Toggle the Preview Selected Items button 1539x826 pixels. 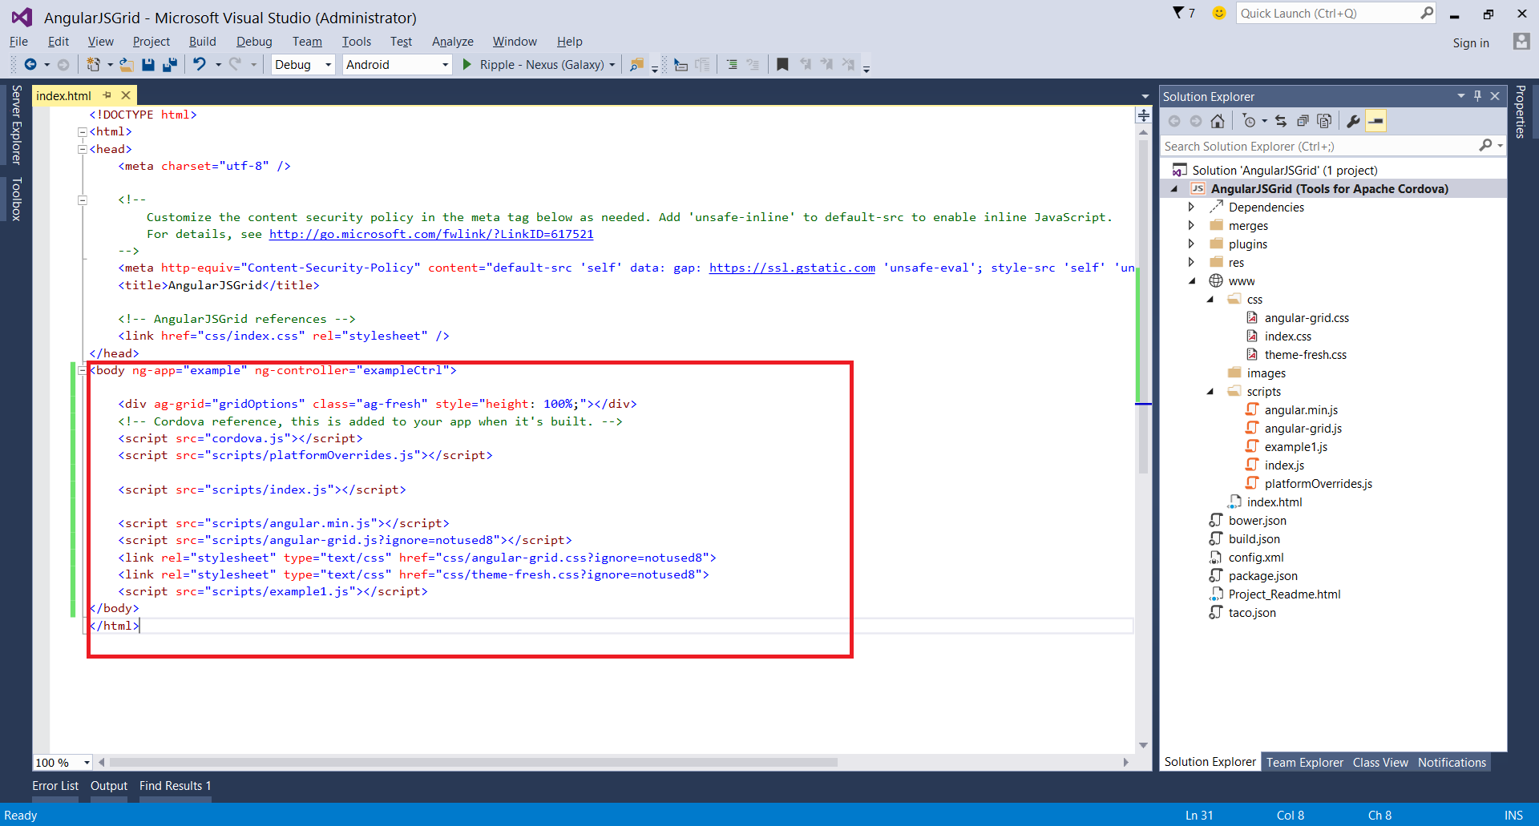pyautogui.click(x=1375, y=121)
